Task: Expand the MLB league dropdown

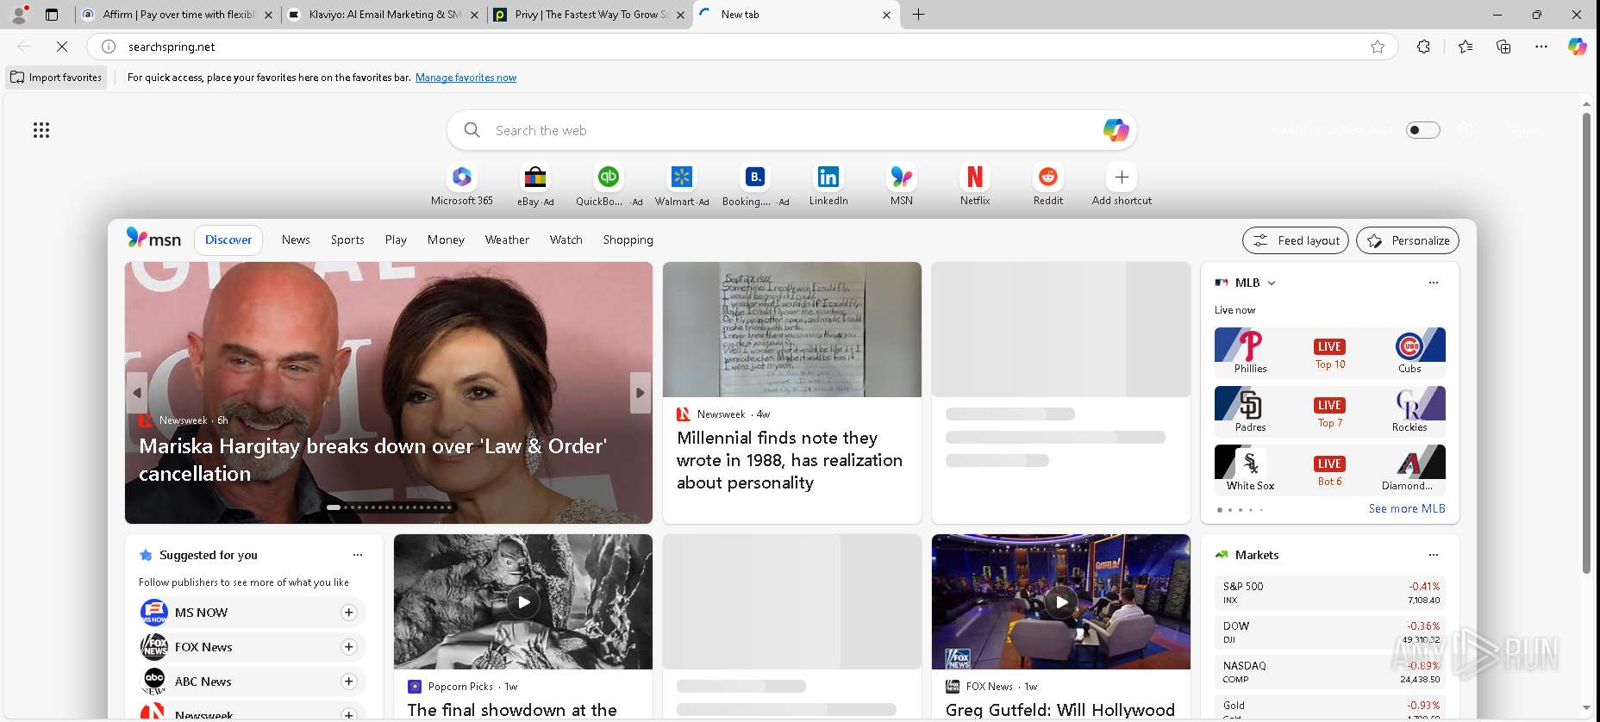Action: click(1272, 283)
